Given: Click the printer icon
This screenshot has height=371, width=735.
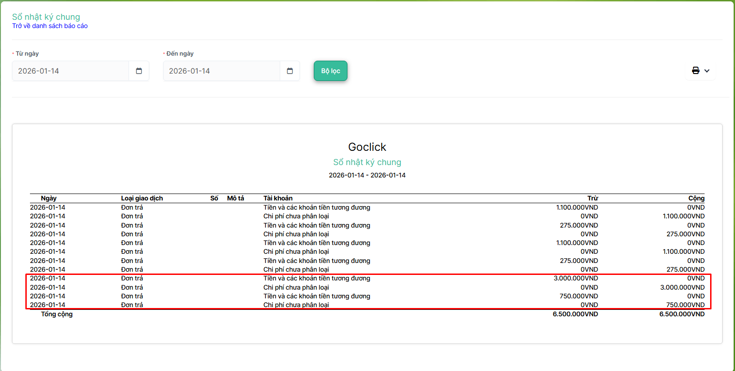Looking at the screenshot, I should tap(695, 71).
